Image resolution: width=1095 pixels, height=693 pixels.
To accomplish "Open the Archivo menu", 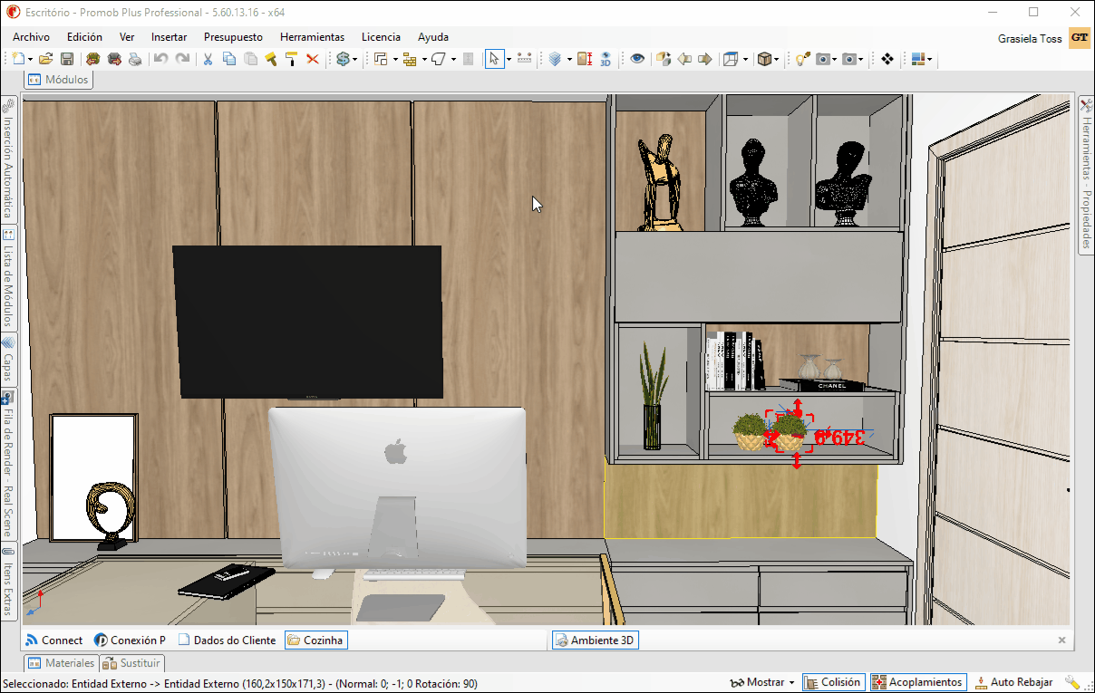I will point(31,37).
